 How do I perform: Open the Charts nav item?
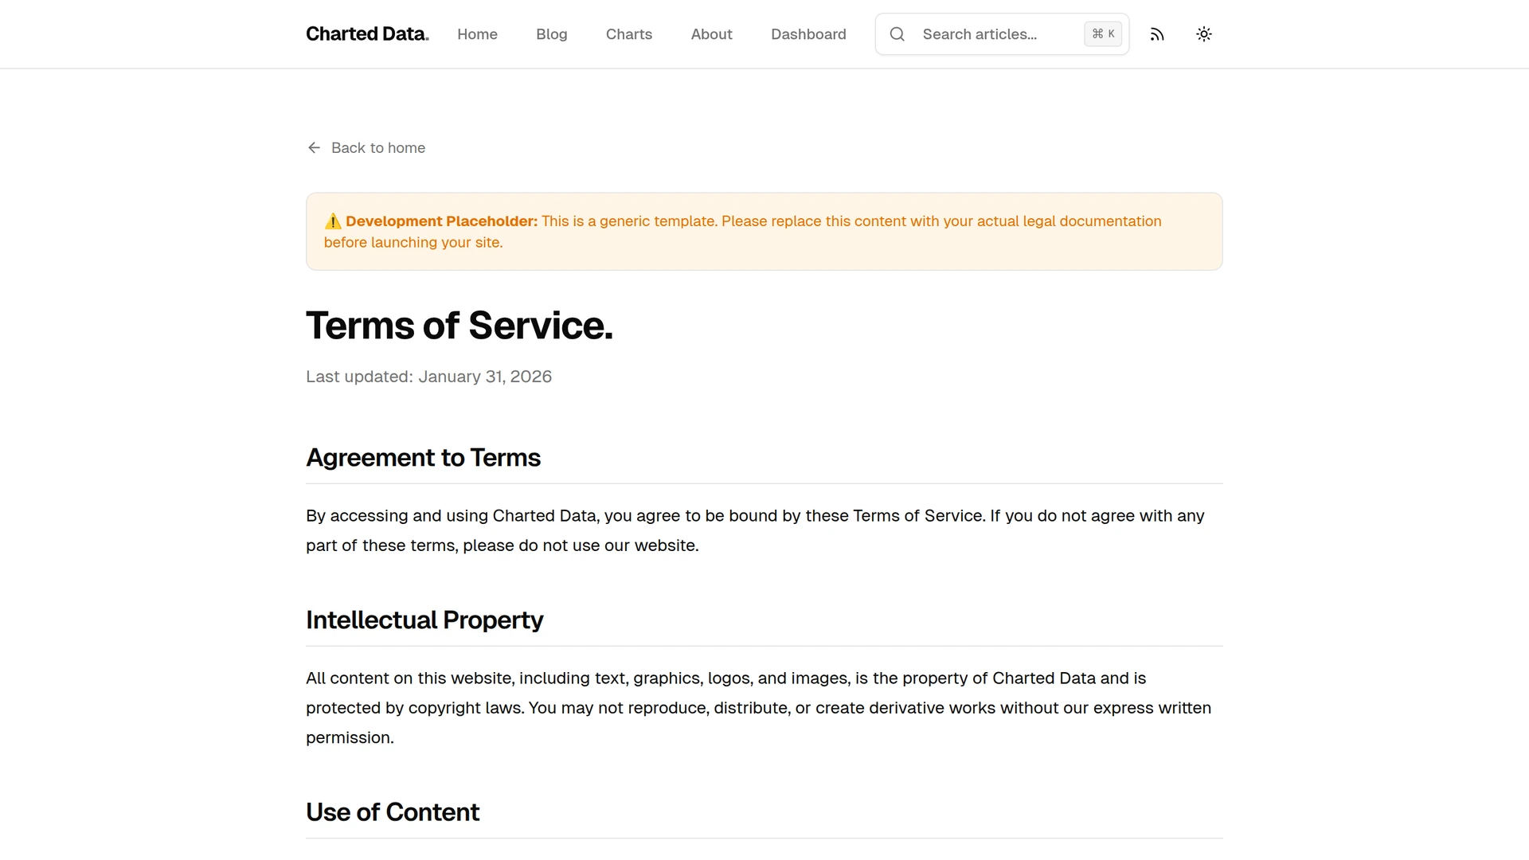[x=629, y=34]
